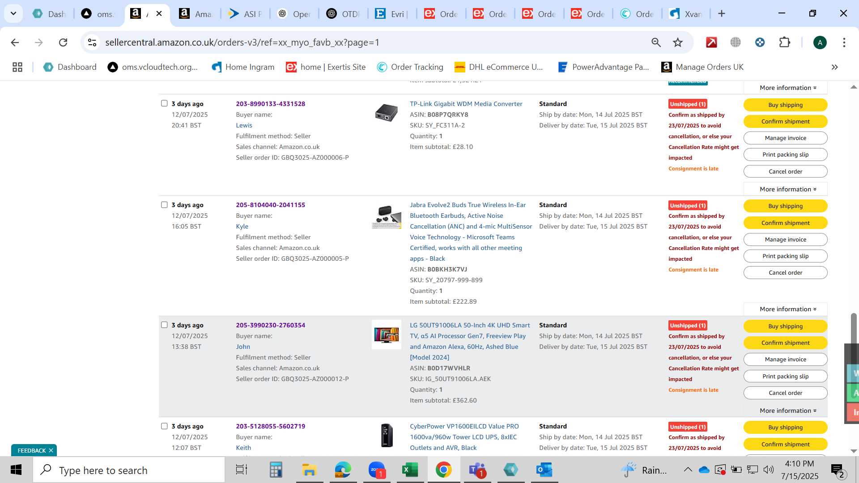
Task: Open DHL eCommerce bookmark
Action: click(498, 67)
